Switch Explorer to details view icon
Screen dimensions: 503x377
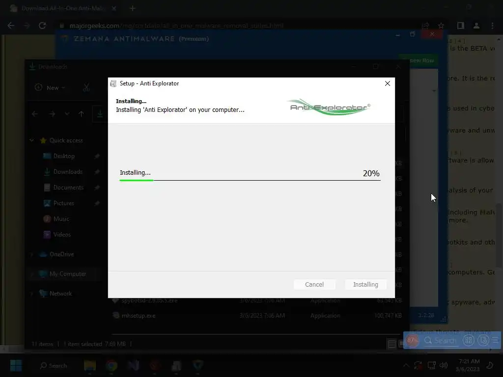pos(391,344)
